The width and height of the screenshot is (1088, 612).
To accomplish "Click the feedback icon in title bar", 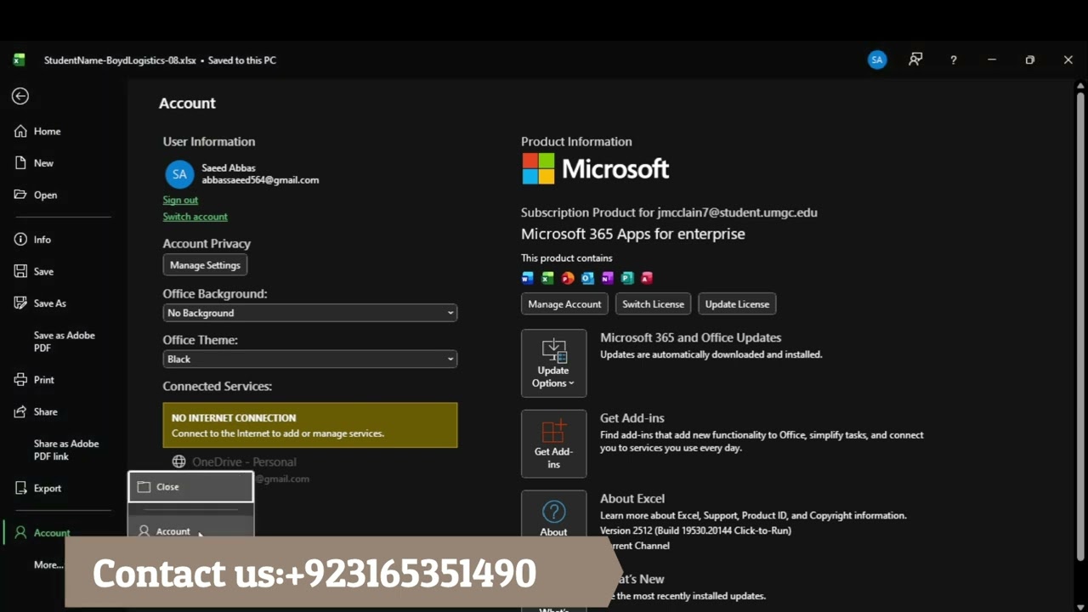I will point(915,59).
